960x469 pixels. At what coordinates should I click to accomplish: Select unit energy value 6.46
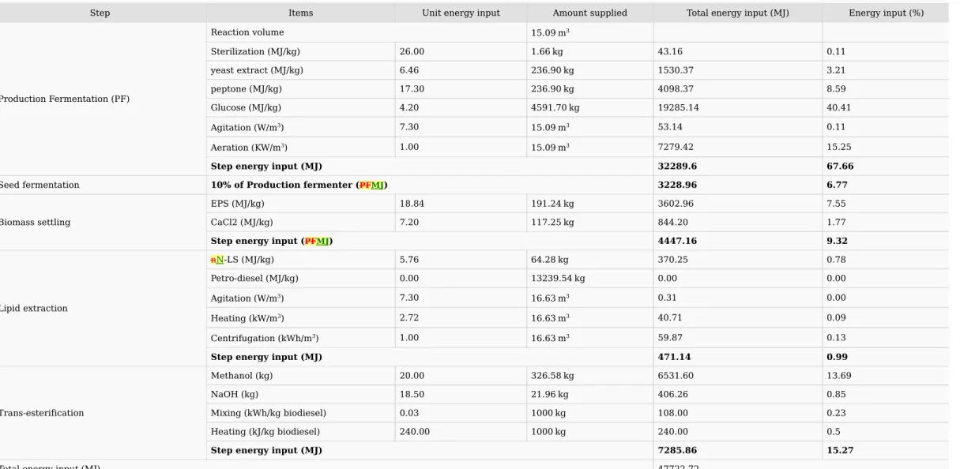coord(409,70)
